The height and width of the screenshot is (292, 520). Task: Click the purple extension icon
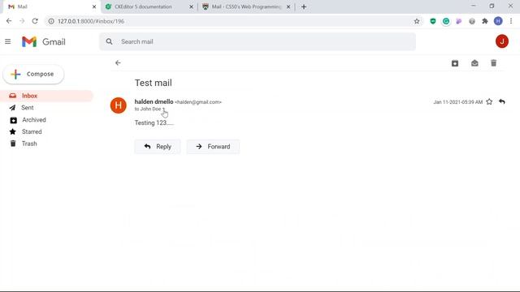(x=459, y=21)
